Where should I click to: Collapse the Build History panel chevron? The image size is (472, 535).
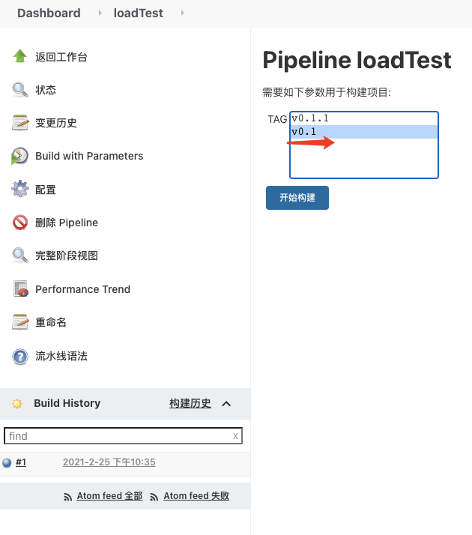tap(226, 404)
